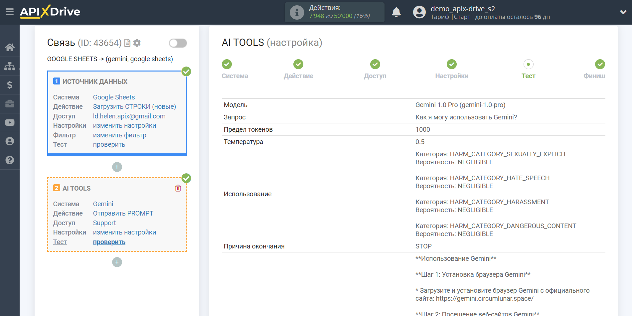Open profile icon in sidebar

coord(10,141)
